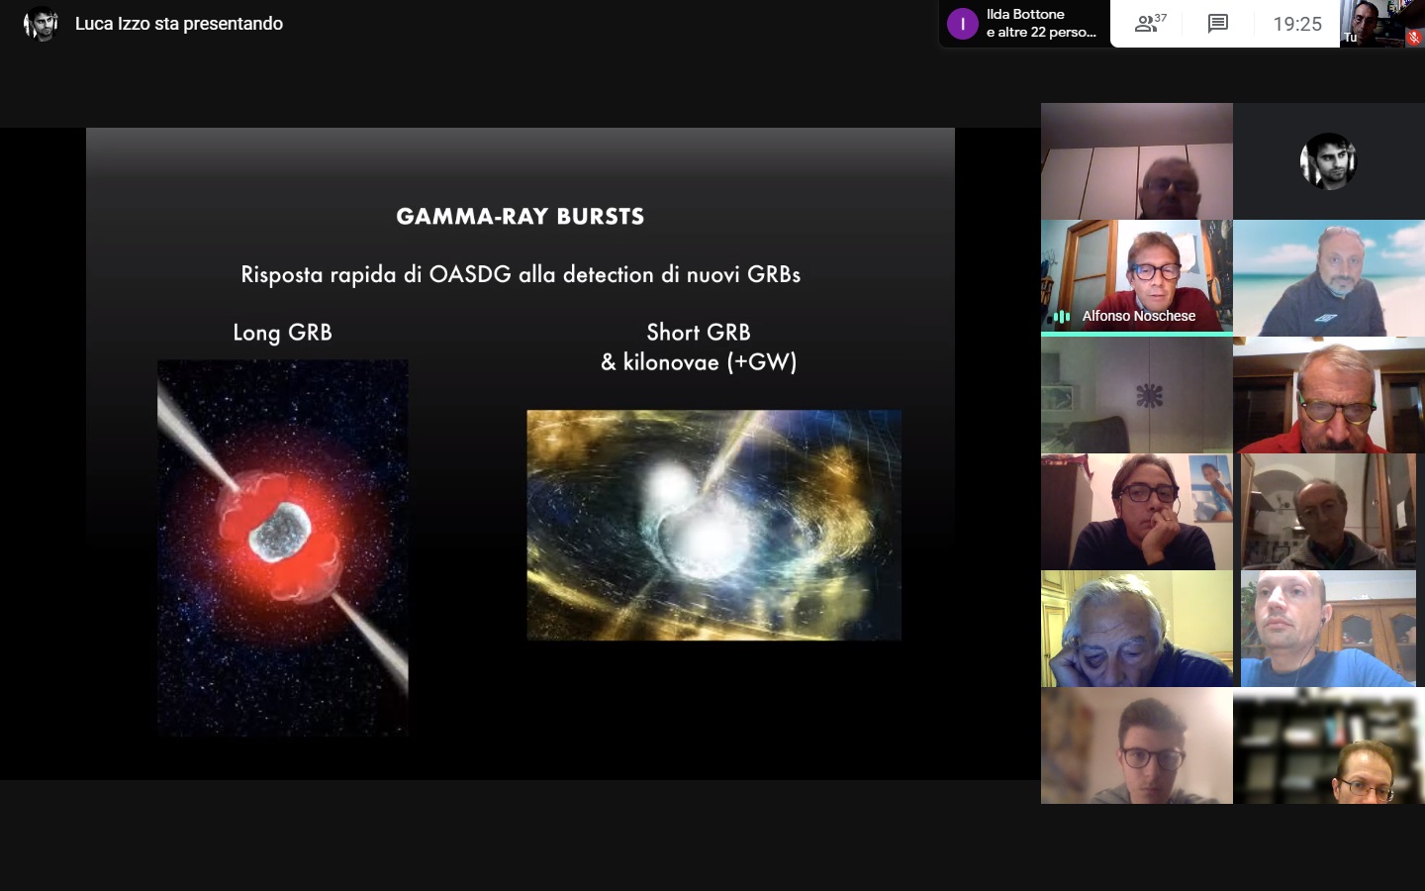The width and height of the screenshot is (1425, 891).
Task: Click 'Ilda Bottone e altre 22 perso...' notification
Action: (1024, 24)
